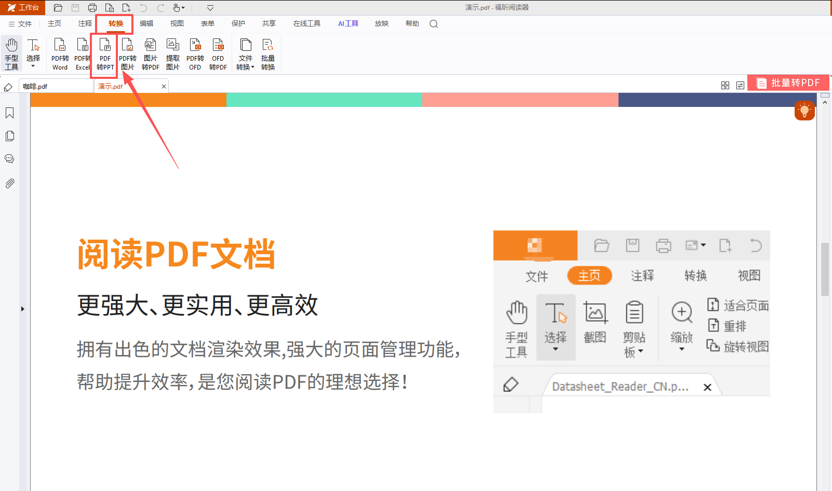
Task: Click the page-with-printer icon in the title bar
Action: click(109, 8)
